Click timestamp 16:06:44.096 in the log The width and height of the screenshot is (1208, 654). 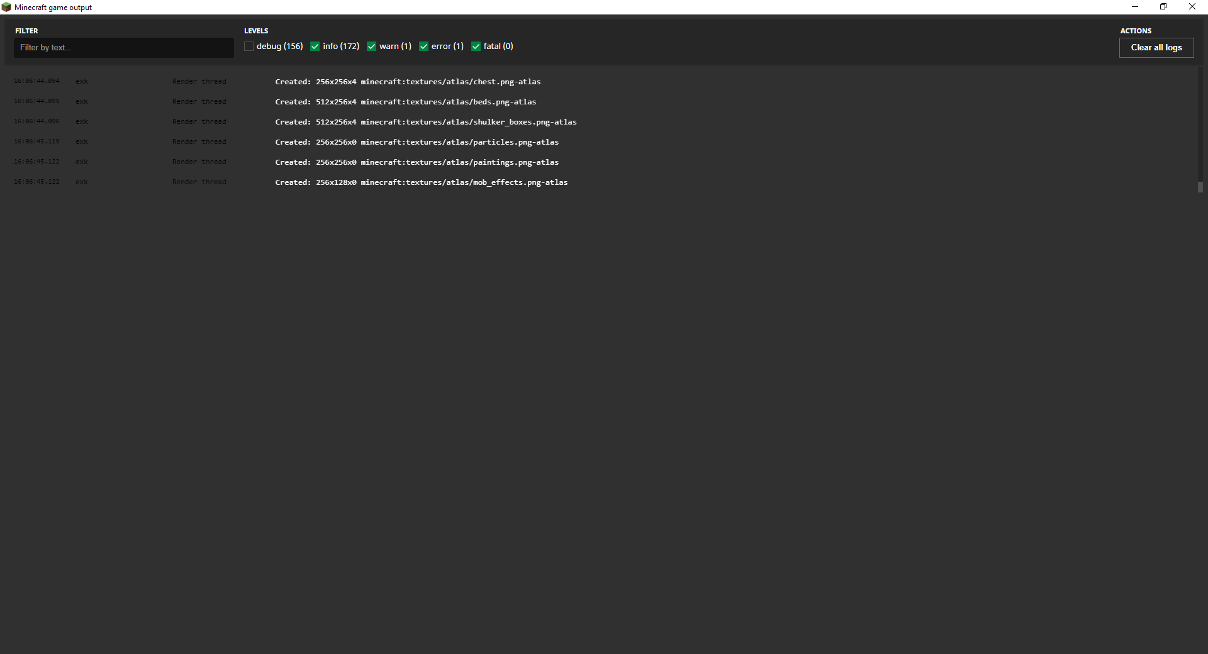[36, 121]
